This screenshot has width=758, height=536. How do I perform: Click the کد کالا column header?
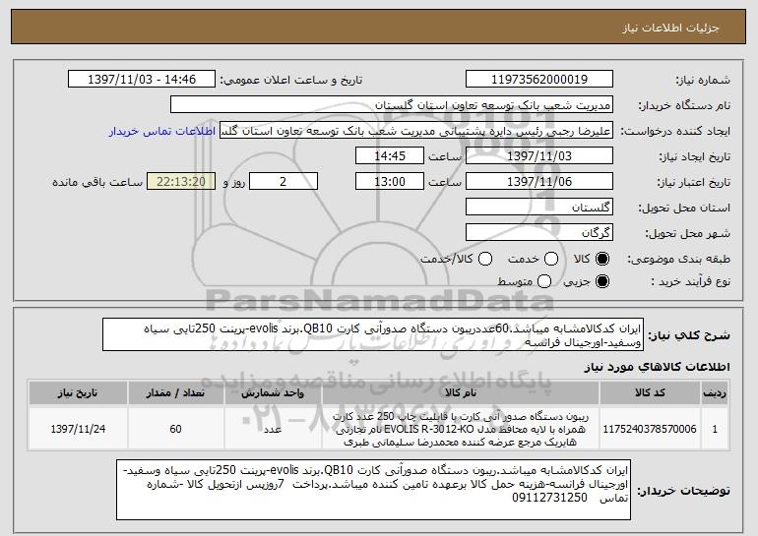tap(650, 393)
